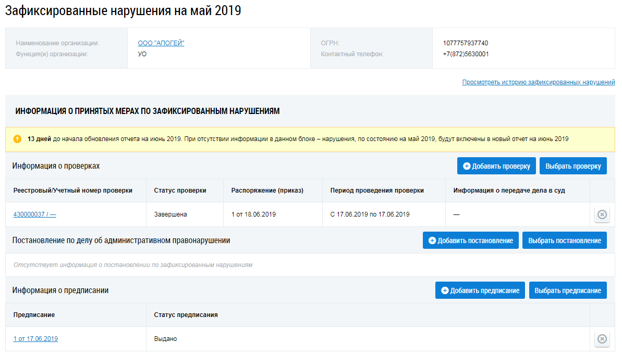This screenshot has height=355, width=622.
Task: Open prescription 1 от 17.06.2019 link
Action: pos(35,339)
